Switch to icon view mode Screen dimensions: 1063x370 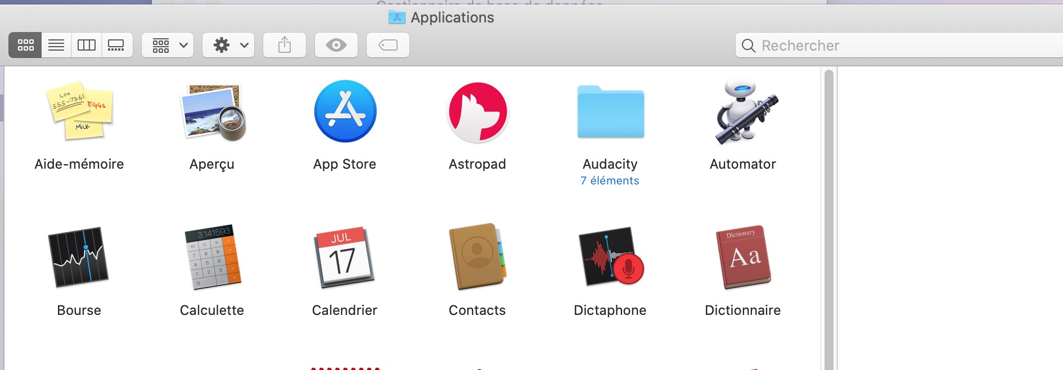[25, 45]
